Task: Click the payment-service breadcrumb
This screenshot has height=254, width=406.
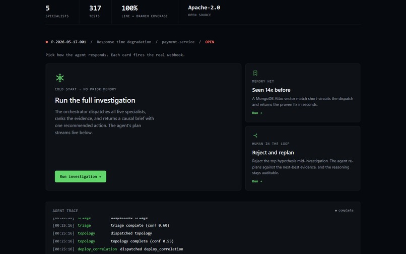Action: 178,42
